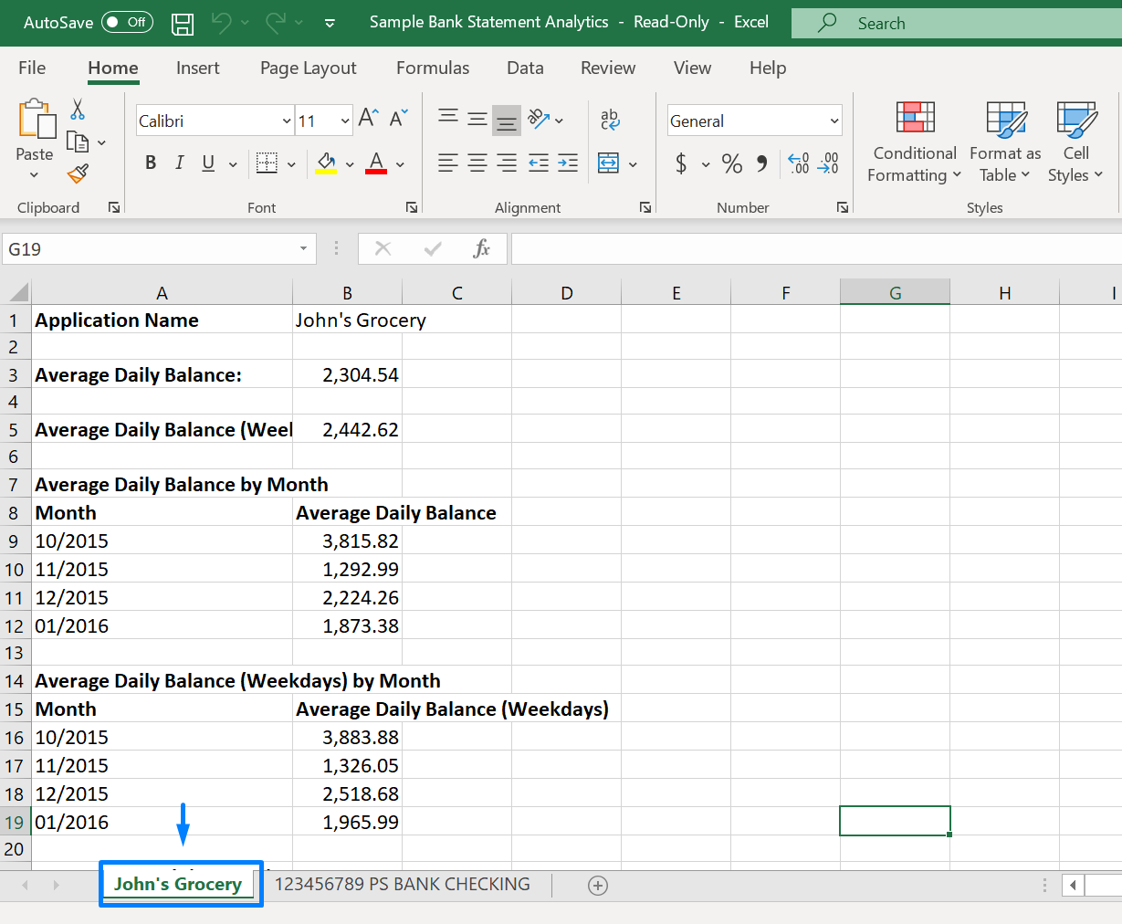Switch to the Review tab
This screenshot has height=924, width=1122.
tap(608, 68)
